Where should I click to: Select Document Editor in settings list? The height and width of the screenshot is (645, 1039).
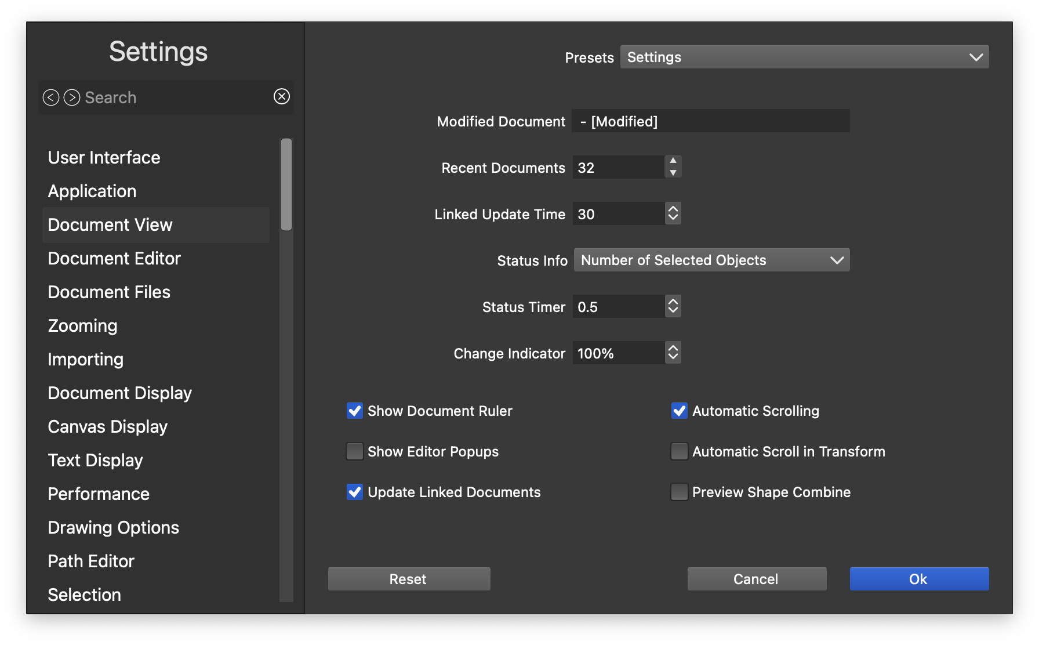pos(114,259)
